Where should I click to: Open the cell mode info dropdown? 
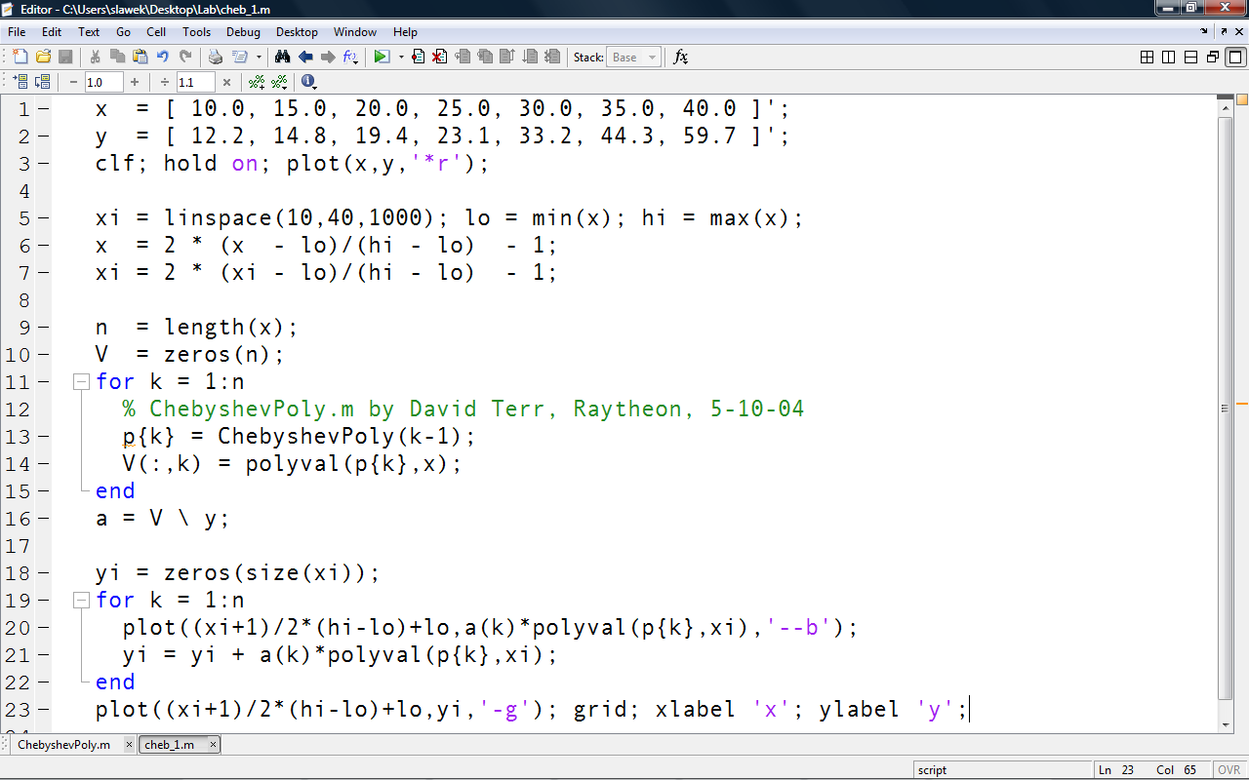308,83
